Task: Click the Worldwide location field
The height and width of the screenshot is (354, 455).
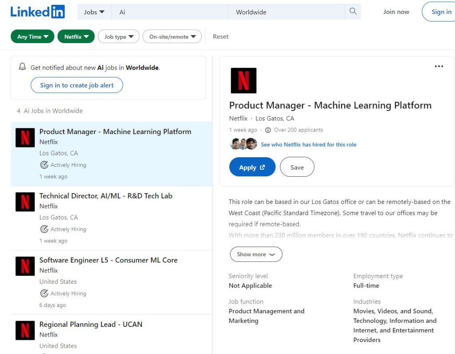Action: click(287, 12)
